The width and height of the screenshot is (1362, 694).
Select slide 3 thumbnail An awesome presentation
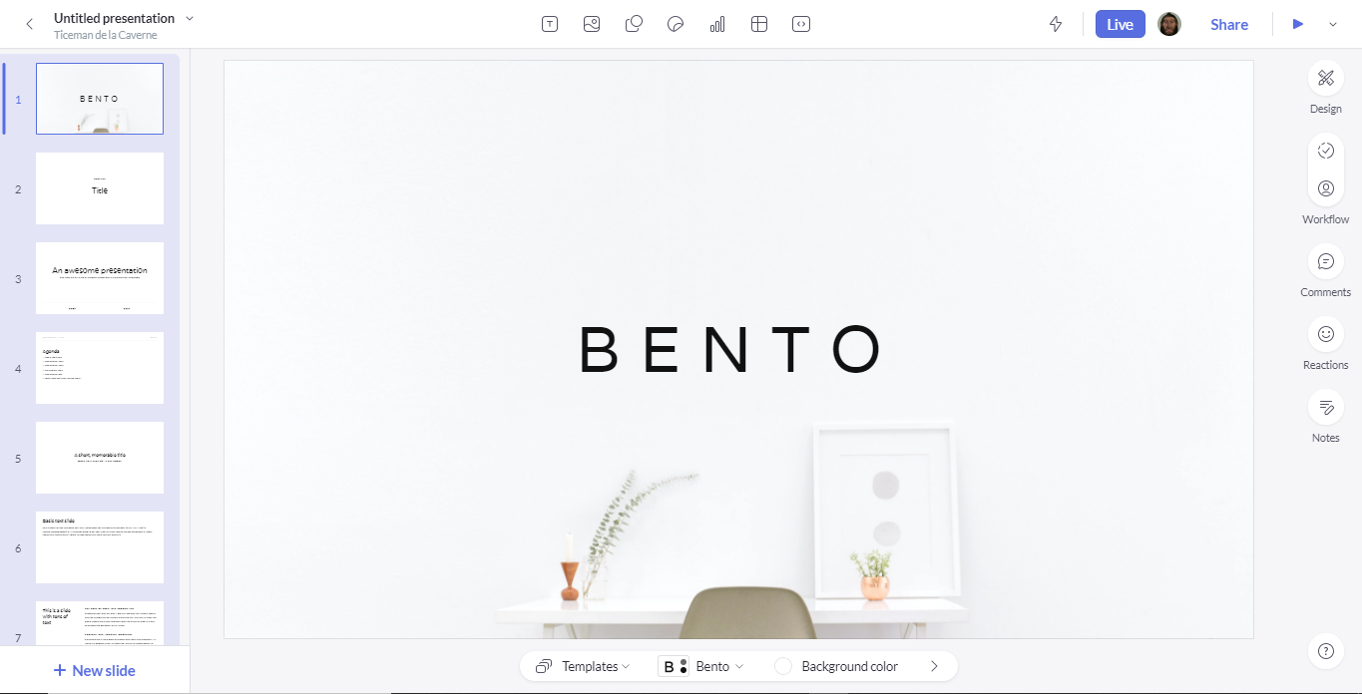click(x=100, y=278)
